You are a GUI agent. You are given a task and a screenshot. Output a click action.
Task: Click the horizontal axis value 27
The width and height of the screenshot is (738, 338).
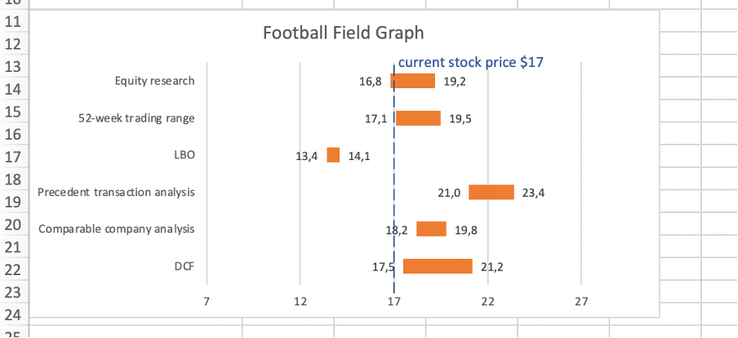point(581,302)
